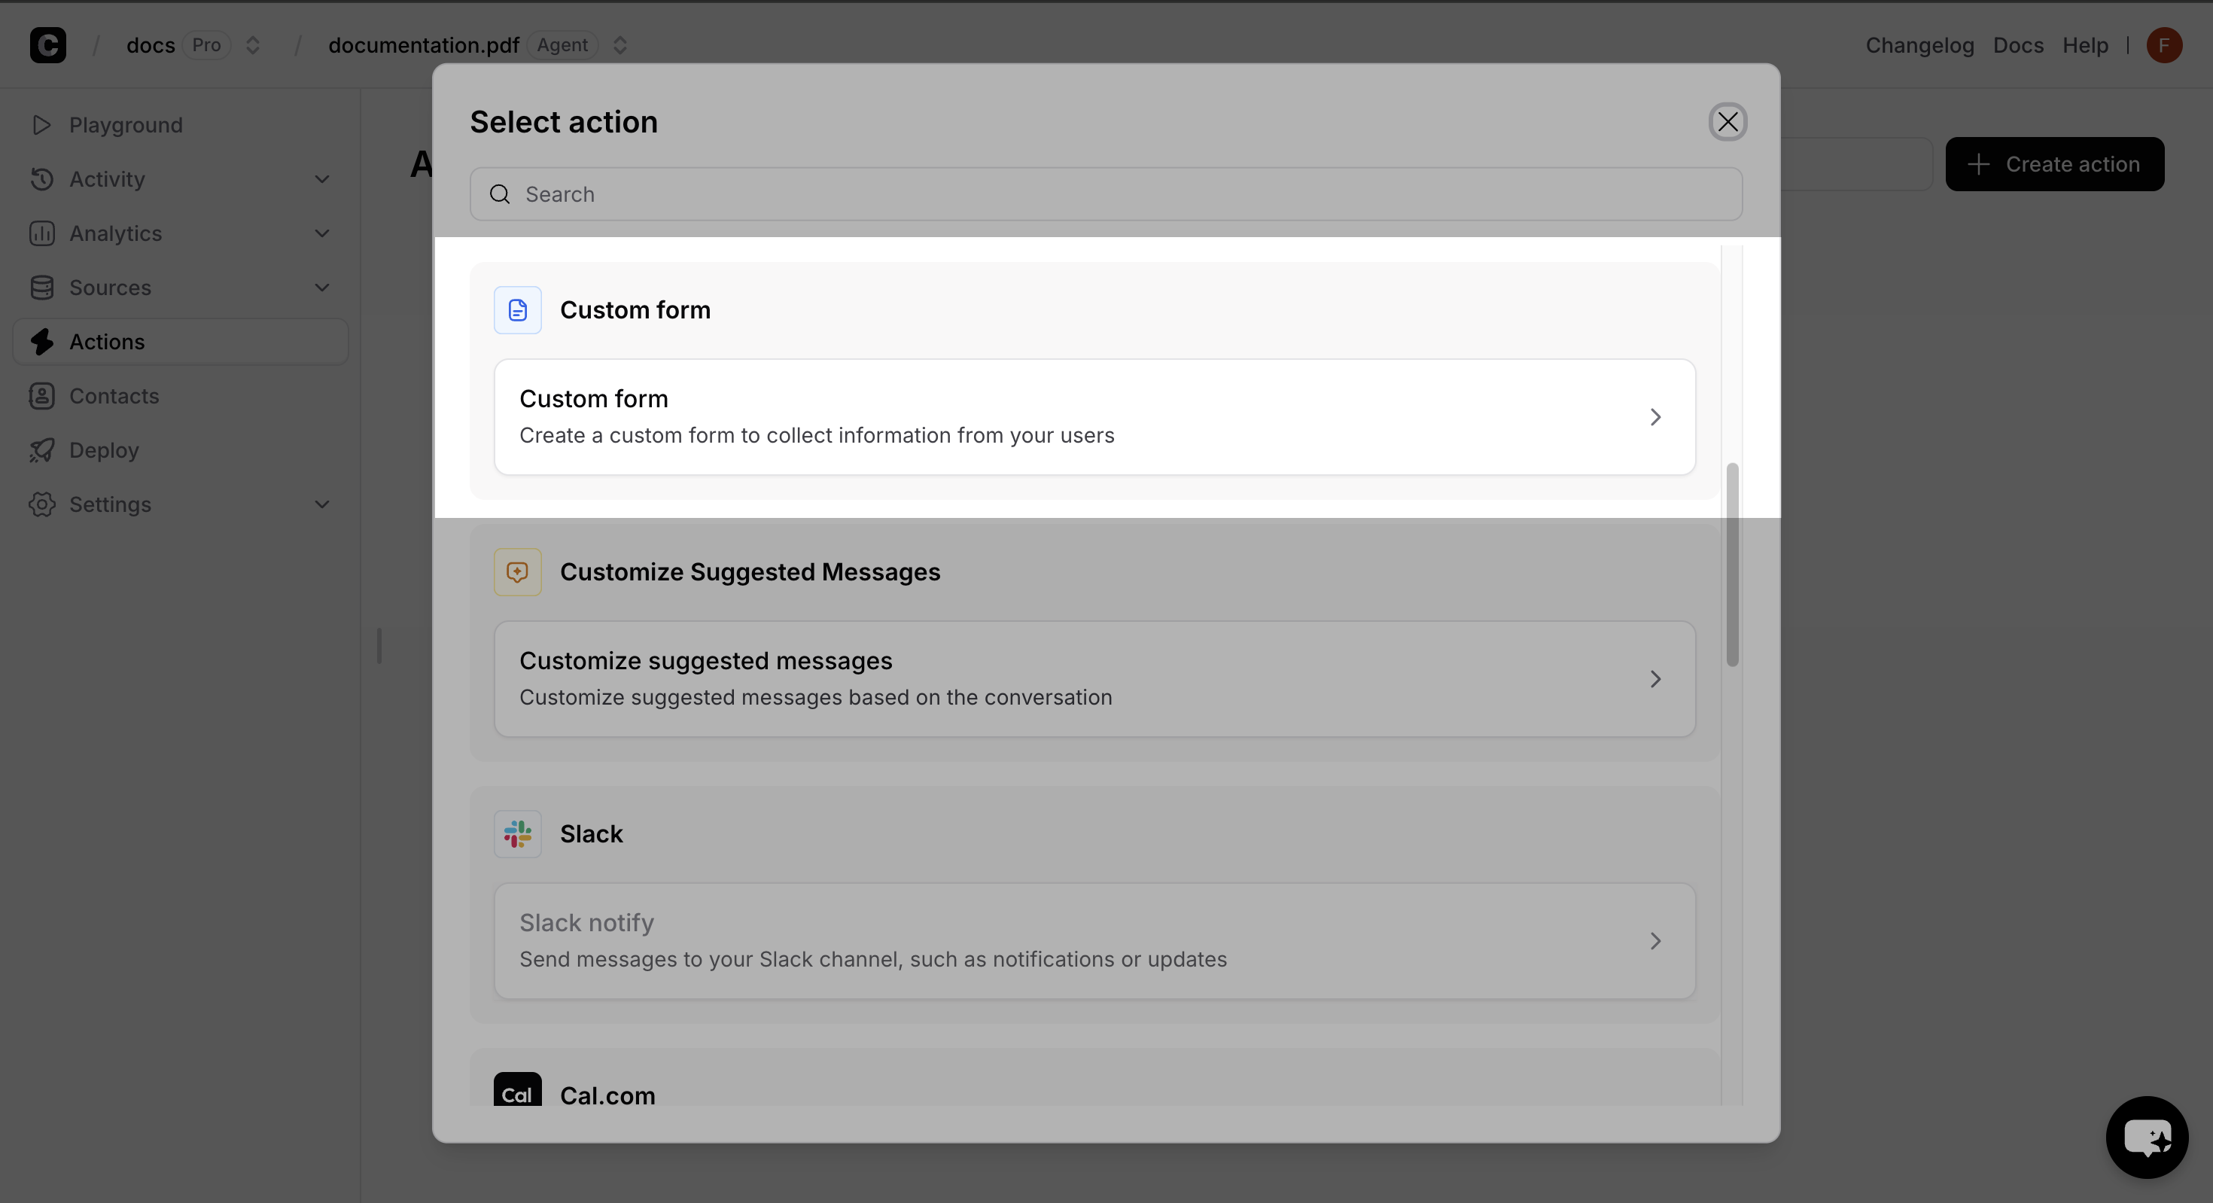Go to Contacts in sidebar
2213x1203 pixels.
click(x=114, y=396)
